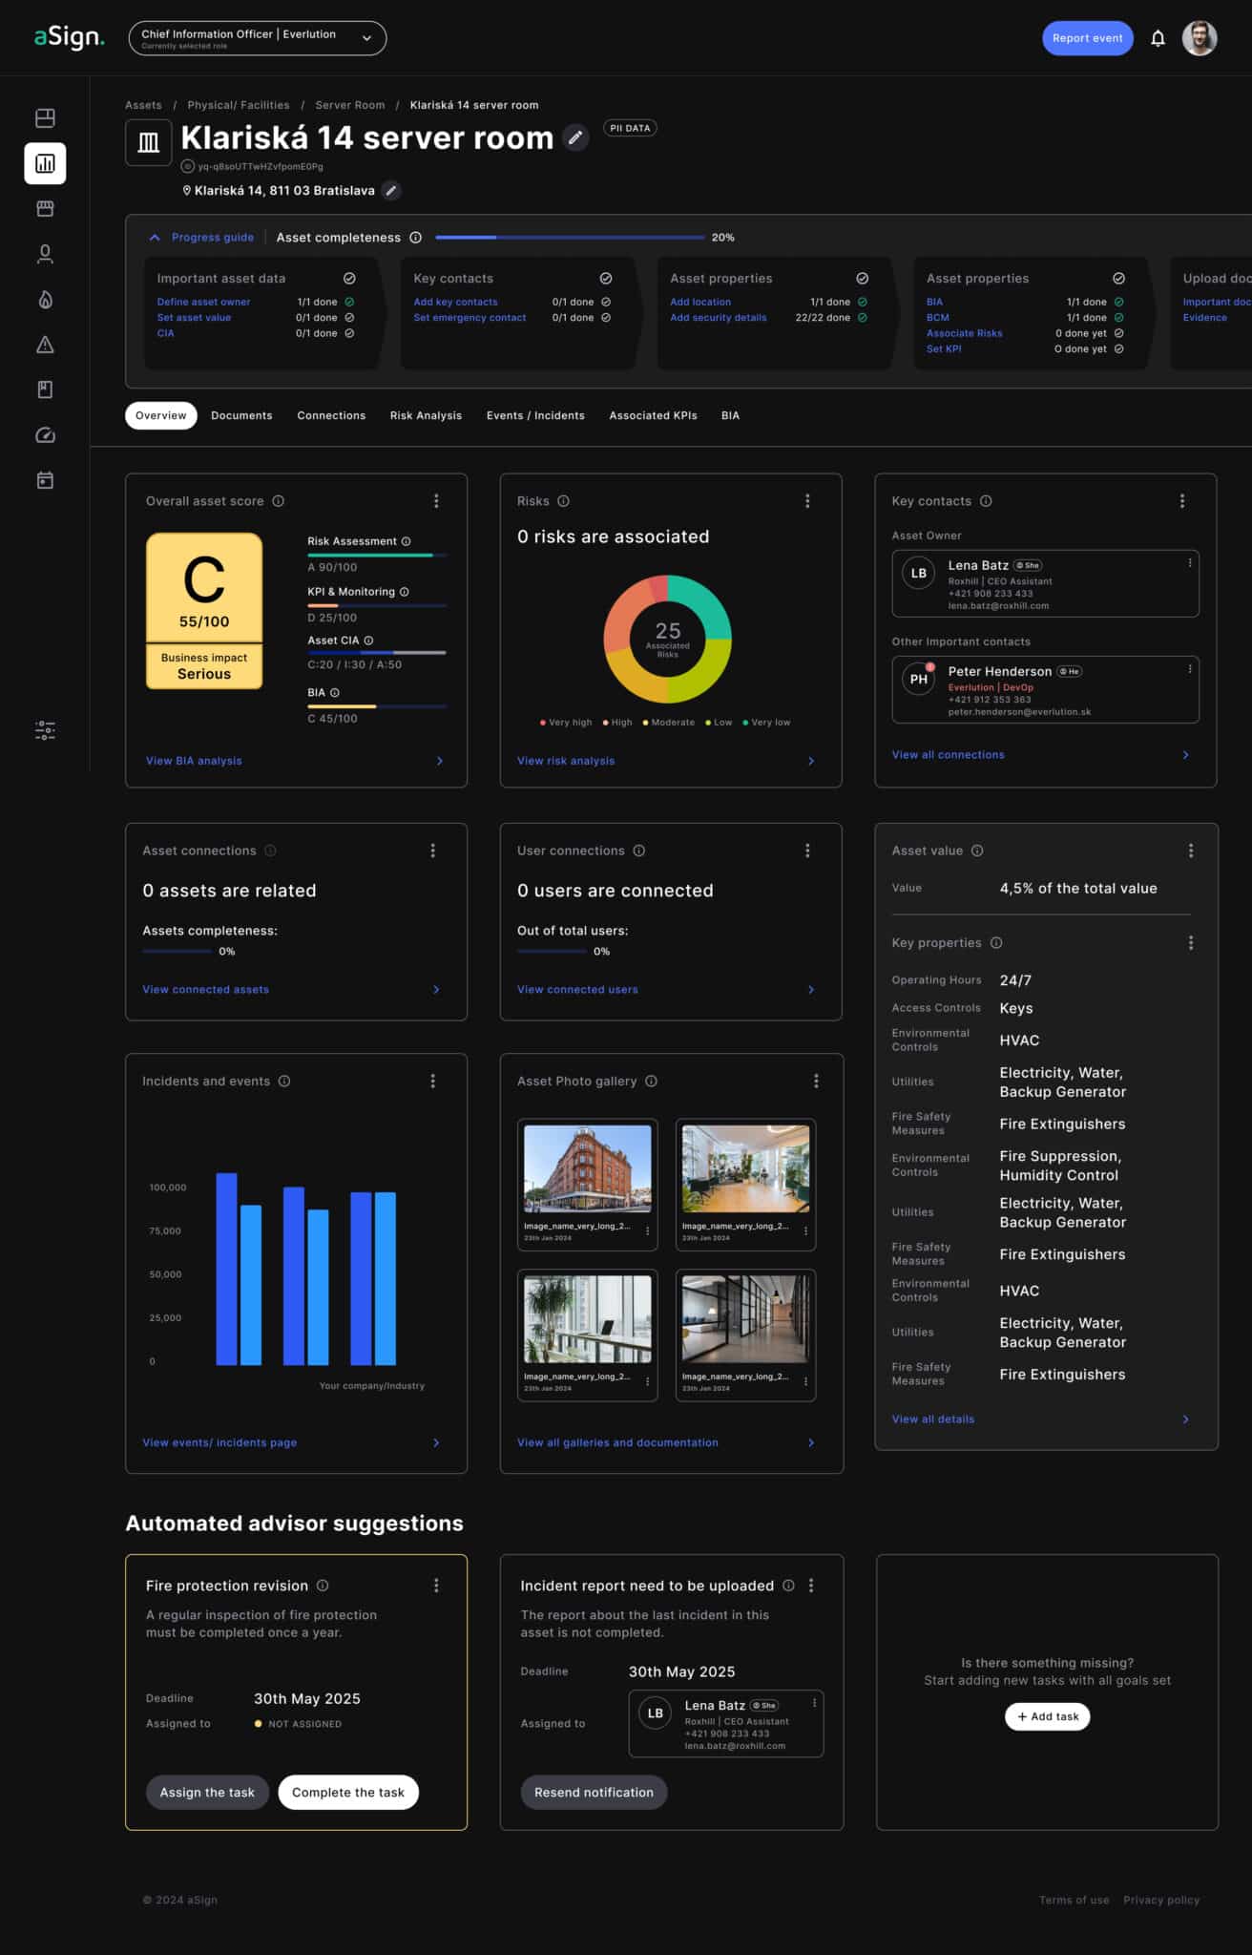The height and width of the screenshot is (1955, 1252).
Task: Open View connected users arrow
Action: pos(812,990)
